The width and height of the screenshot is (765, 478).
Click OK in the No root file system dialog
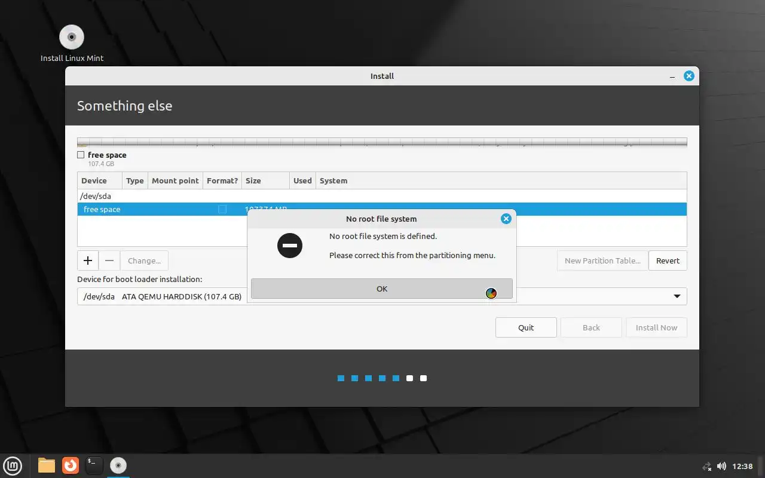point(381,289)
